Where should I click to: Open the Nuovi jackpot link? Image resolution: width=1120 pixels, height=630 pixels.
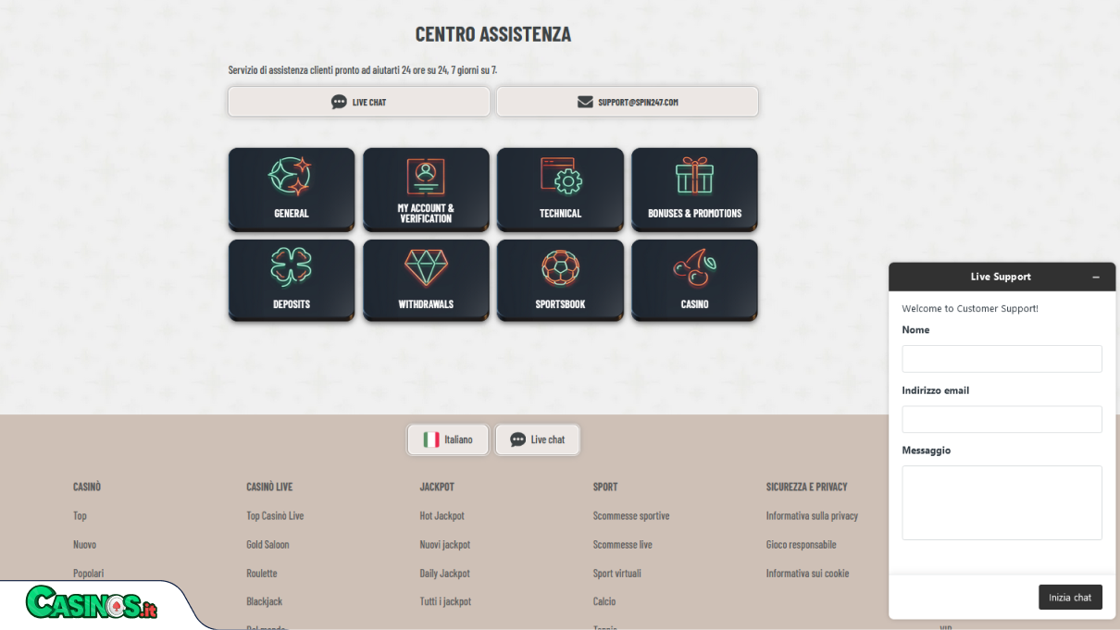[x=445, y=544]
